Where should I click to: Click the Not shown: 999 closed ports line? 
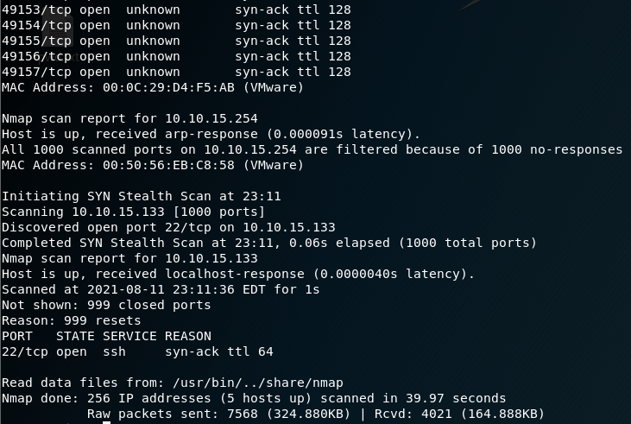click(x=106, y=305)
